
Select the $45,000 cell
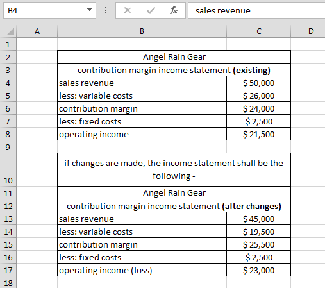coord(258,219)
